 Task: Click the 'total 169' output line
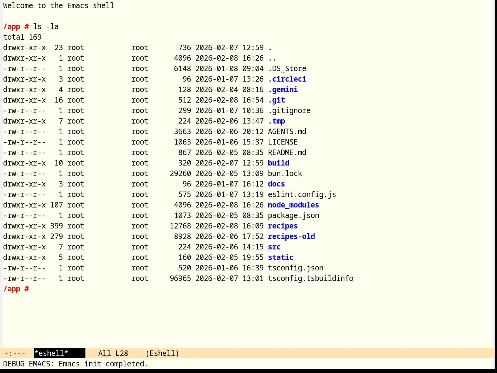point(23,37)
